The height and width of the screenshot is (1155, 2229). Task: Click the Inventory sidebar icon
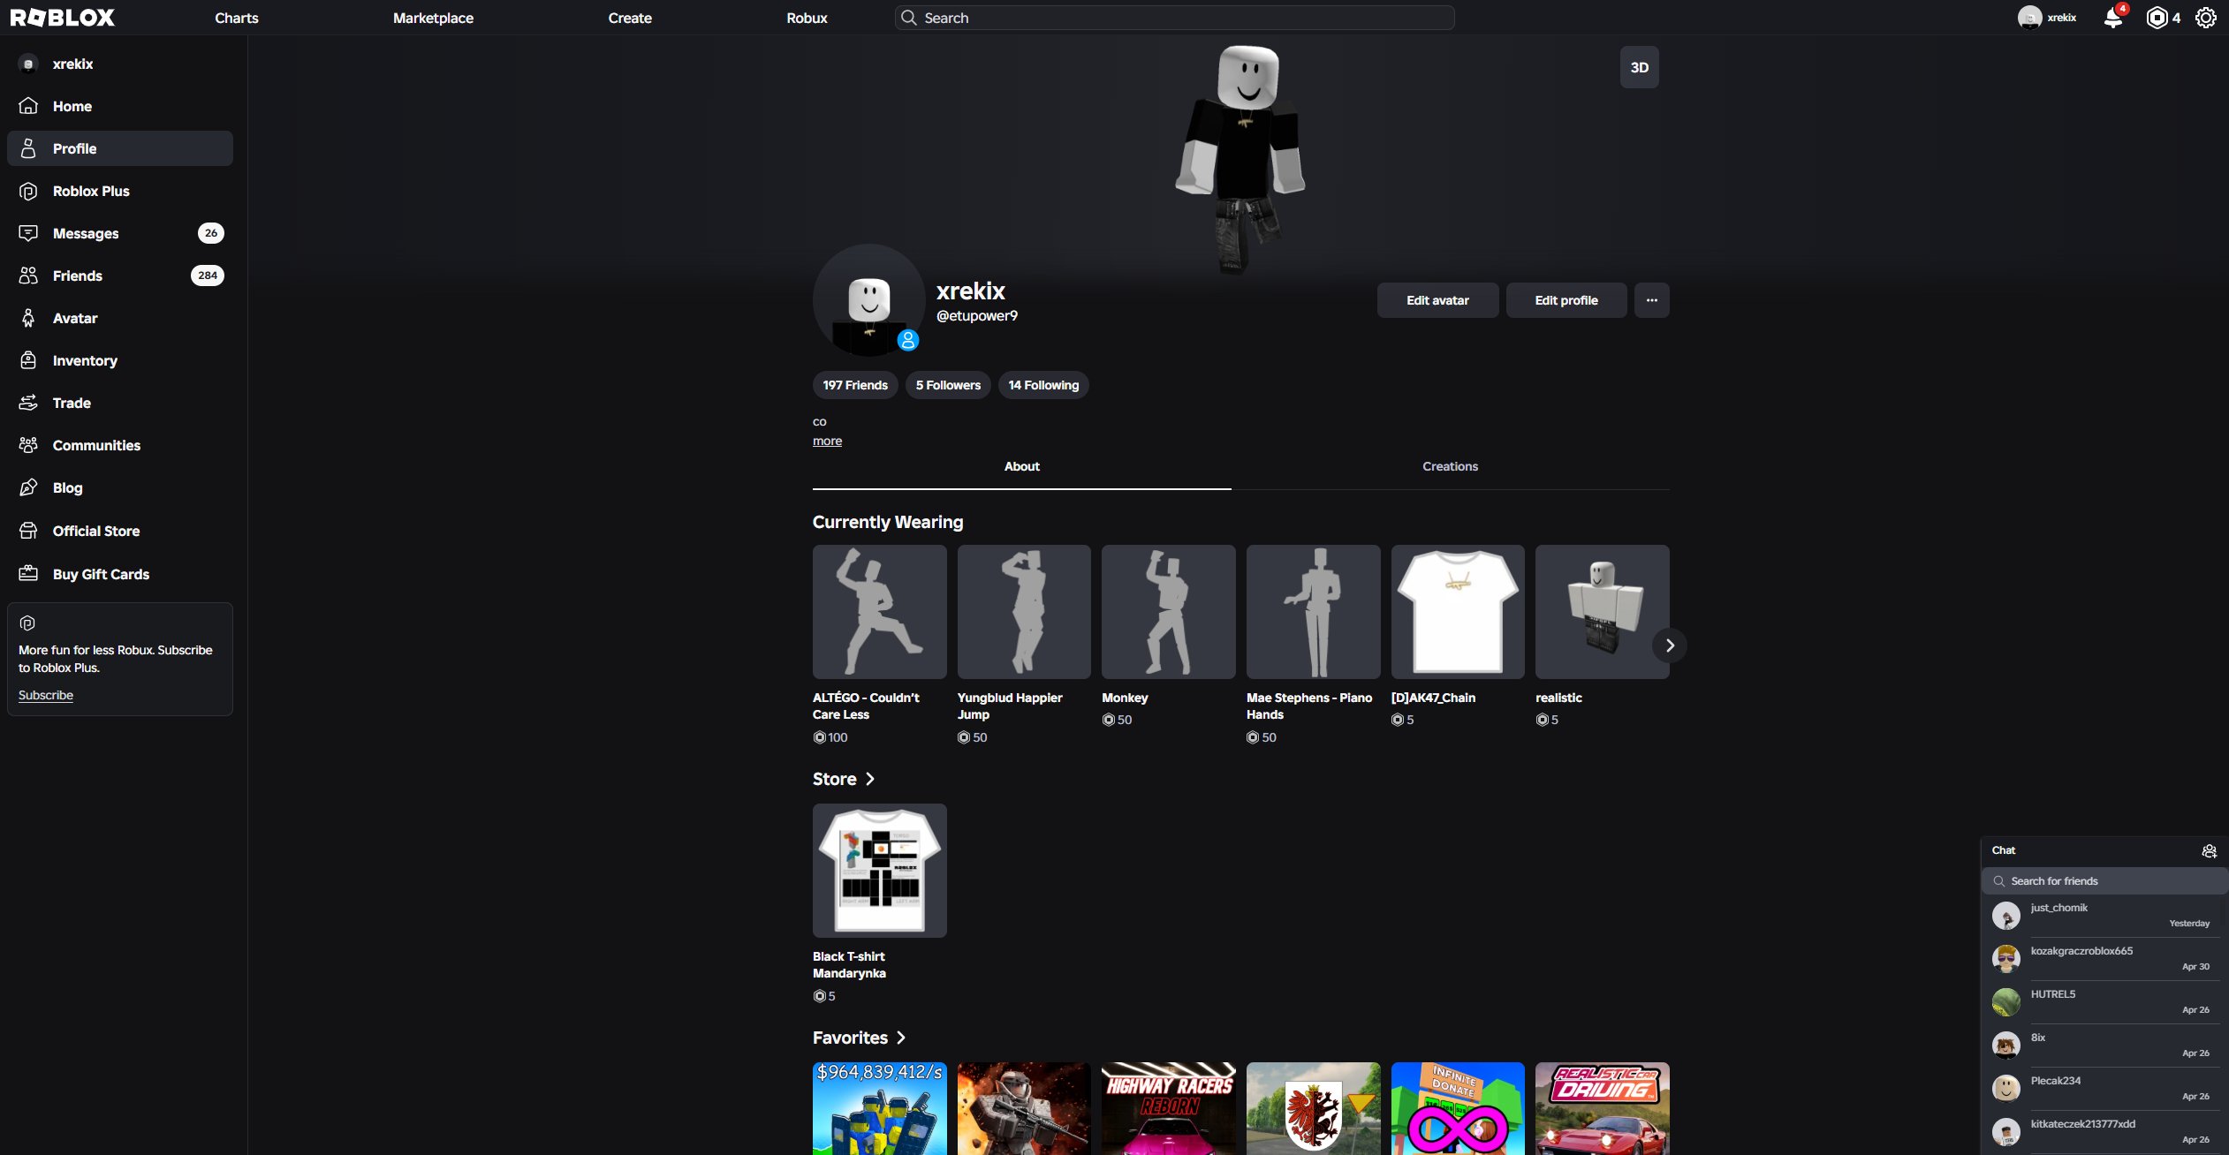(28, 360)
